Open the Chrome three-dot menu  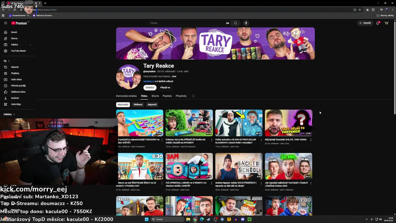pos(393,10)
